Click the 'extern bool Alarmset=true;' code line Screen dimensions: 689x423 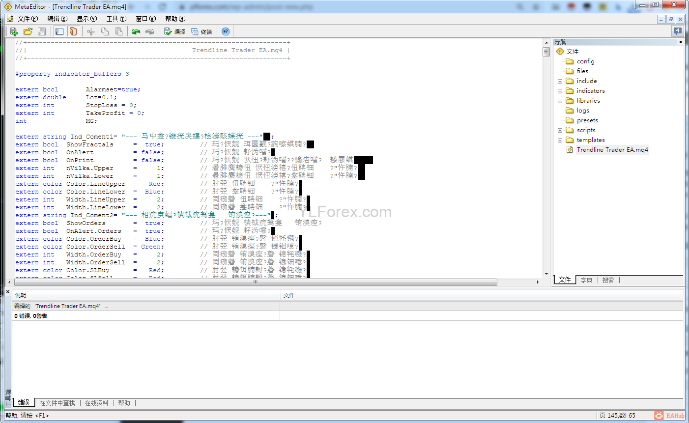[x=78, y=89]
